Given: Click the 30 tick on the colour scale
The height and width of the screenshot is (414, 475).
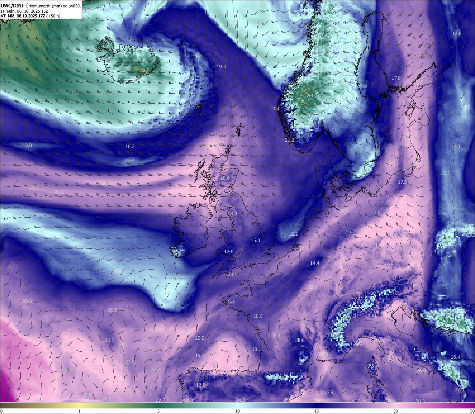Looking at the screenshot, I should [x=396, y=411].
